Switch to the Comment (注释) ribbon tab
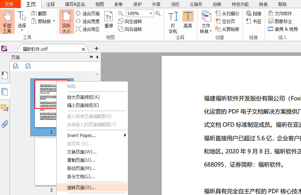Screen dimensions: 301x195 coord(51,4)
